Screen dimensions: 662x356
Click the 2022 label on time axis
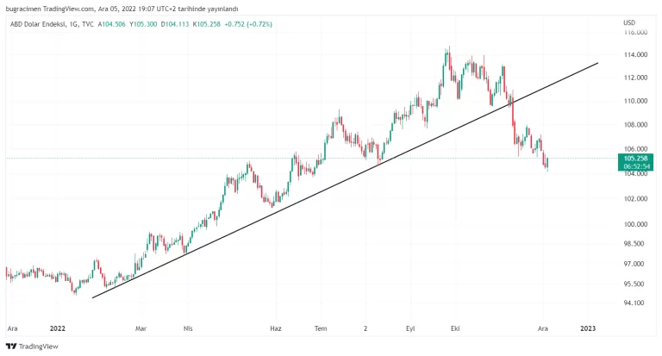(59, 328)
